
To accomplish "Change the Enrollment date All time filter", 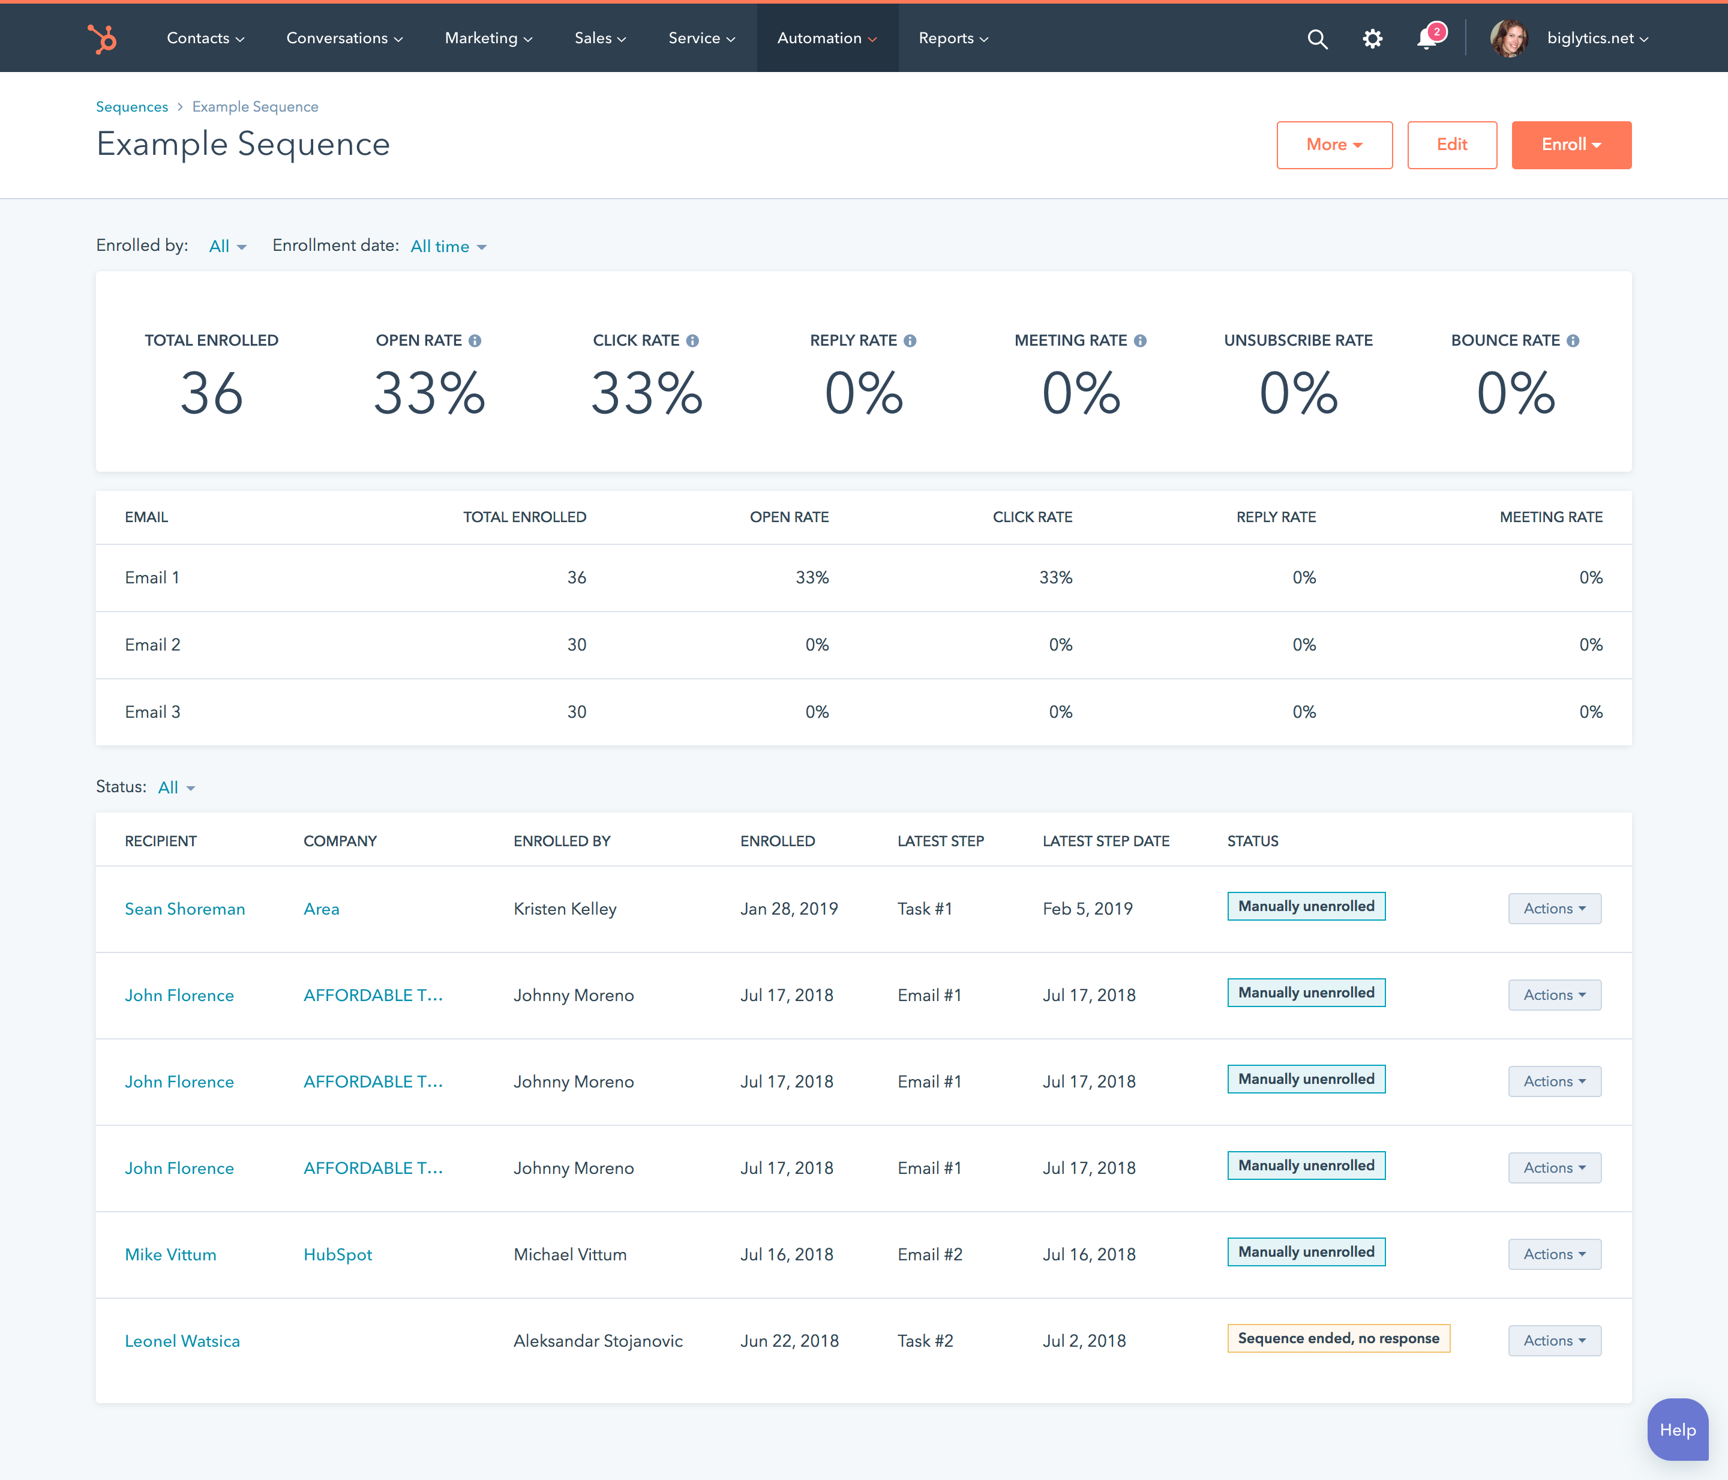I will (x=449, y=246).
